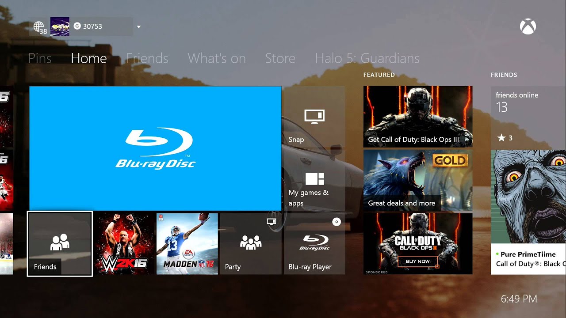Launch Madden NFL 16 game tile
This screenshot has height=318, width=566.
[187, 244]
